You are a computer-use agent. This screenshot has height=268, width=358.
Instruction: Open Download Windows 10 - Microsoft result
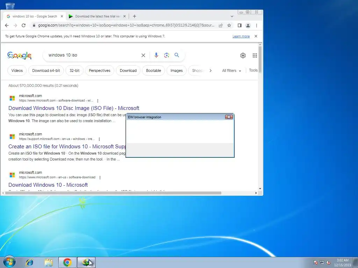48,185
